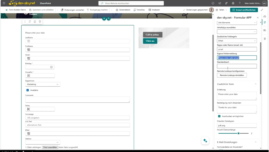
Task: Select the properties sliders icon in right rail
Action: (265, 22)
